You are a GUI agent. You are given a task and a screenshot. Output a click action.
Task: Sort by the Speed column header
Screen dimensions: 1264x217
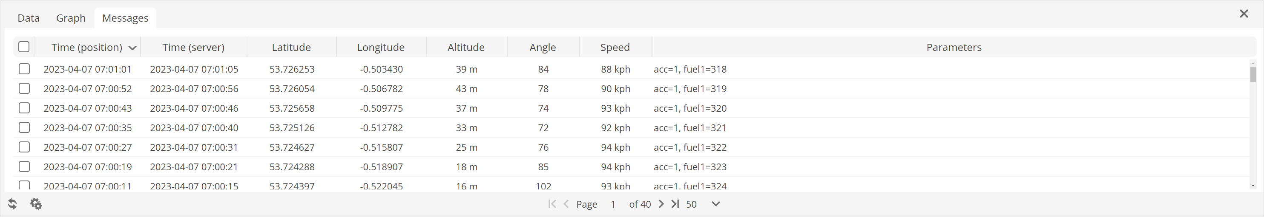click(x=615, y=48)
